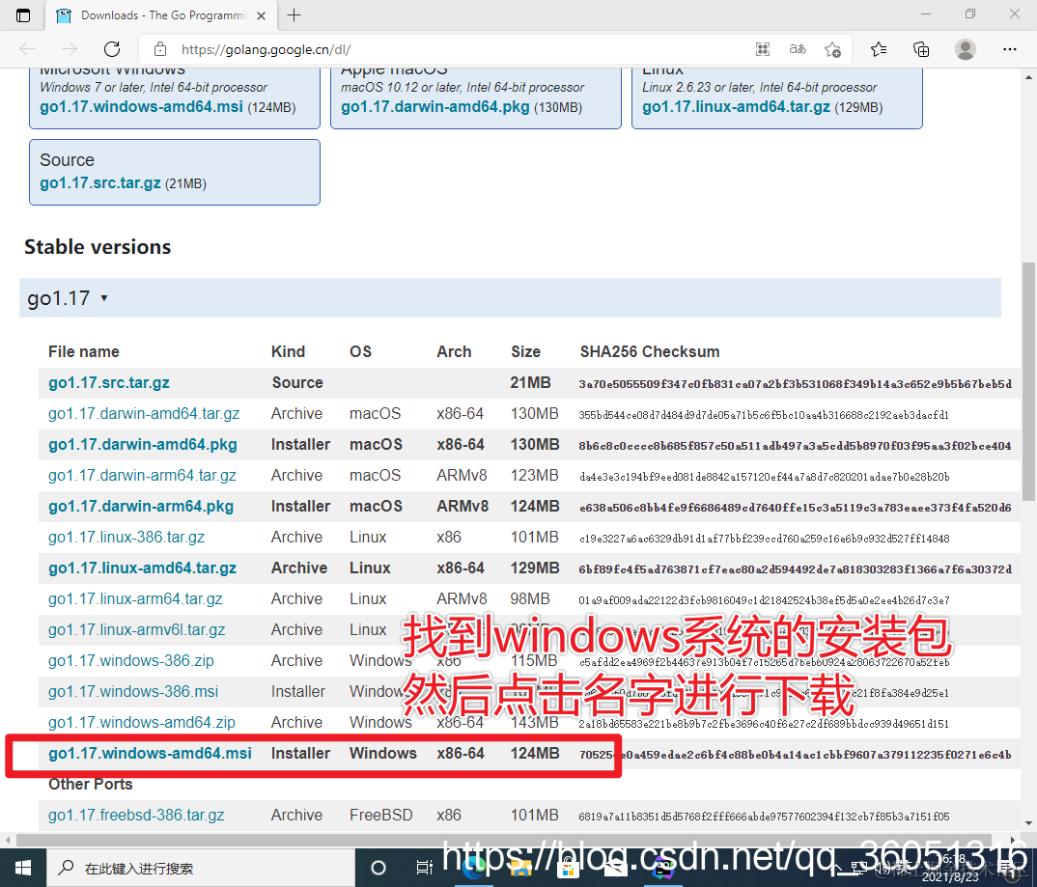This screenshot has height=887, width=1037.
Task: Add this page to favorites
Action: (832, 49)
